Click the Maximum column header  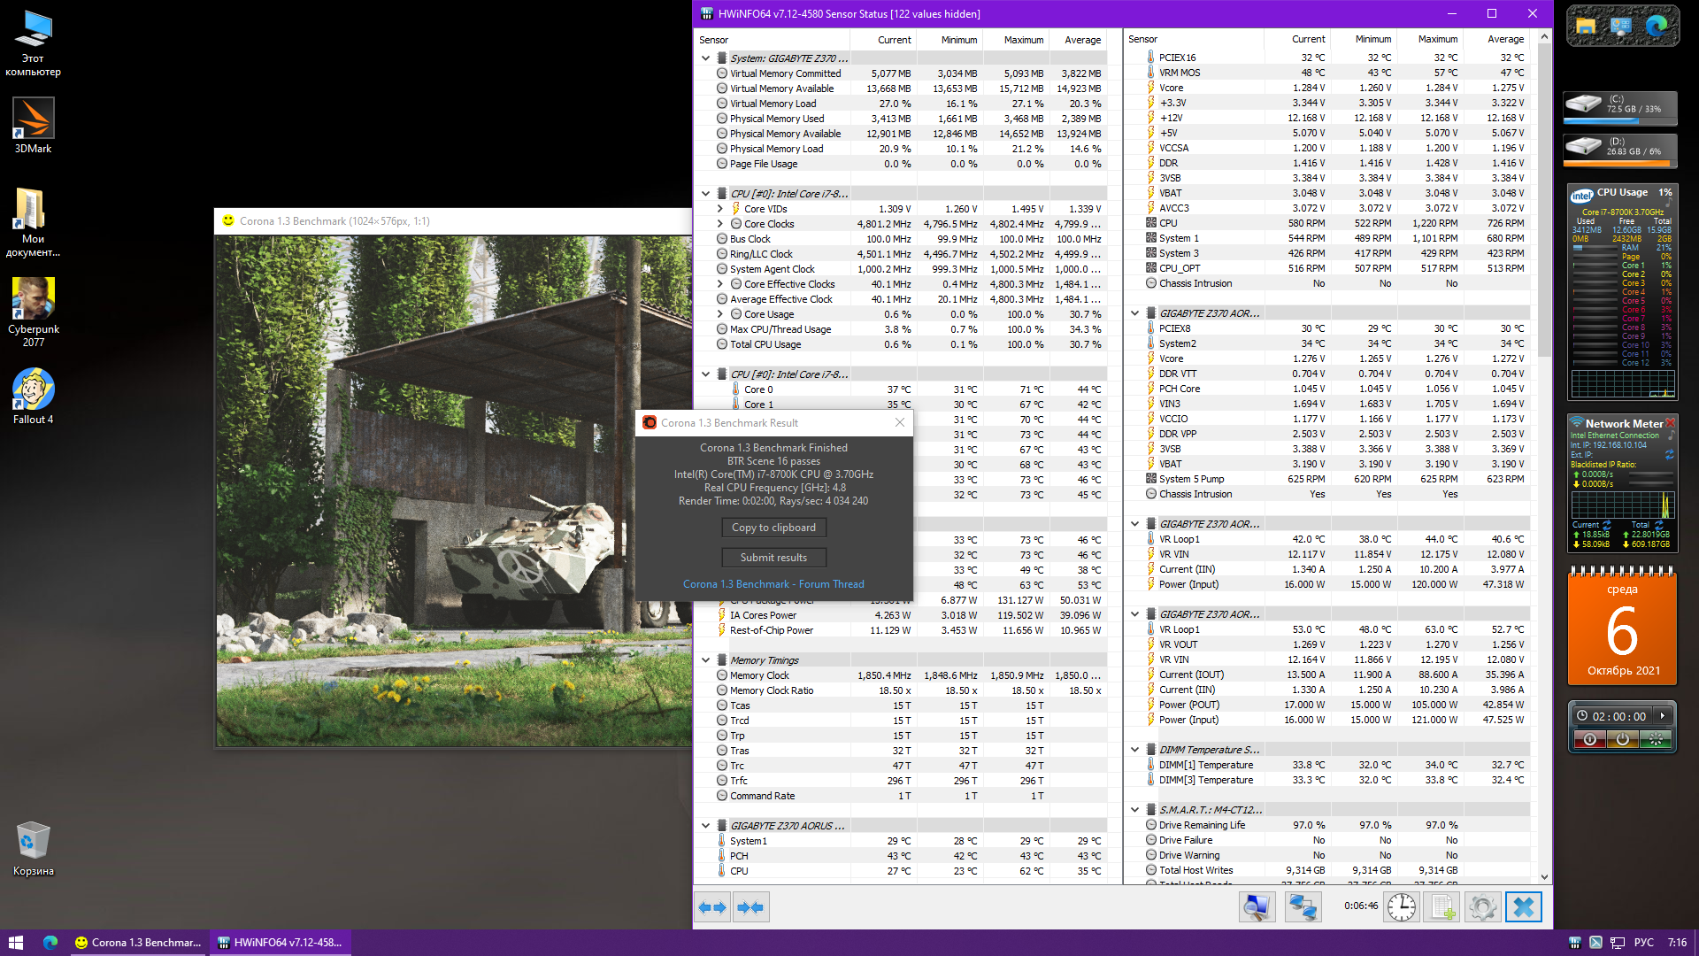(x=1023, y=40)
